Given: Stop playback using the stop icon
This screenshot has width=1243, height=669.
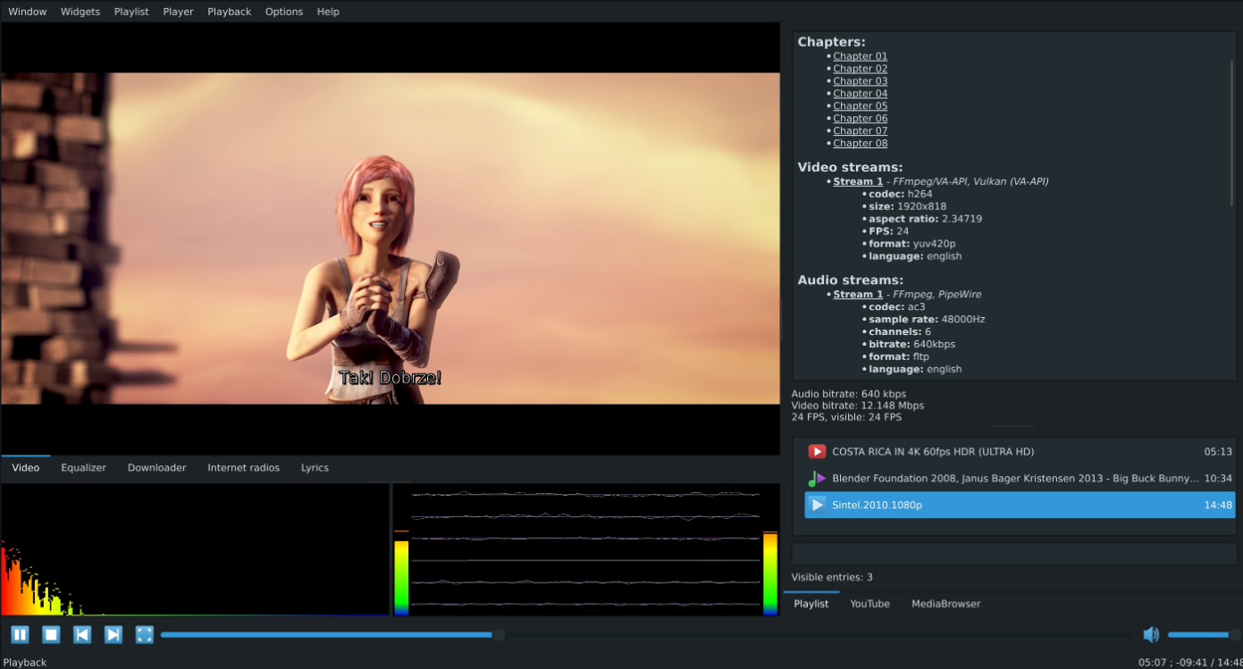Looking at the screenshot, I should point(50,634).
